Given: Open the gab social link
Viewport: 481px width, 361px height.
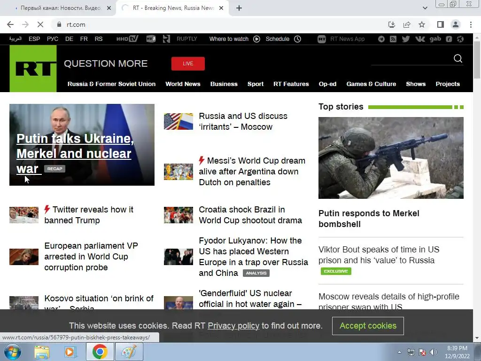Looking at the screenshot, I should click(x=435, y=39).
